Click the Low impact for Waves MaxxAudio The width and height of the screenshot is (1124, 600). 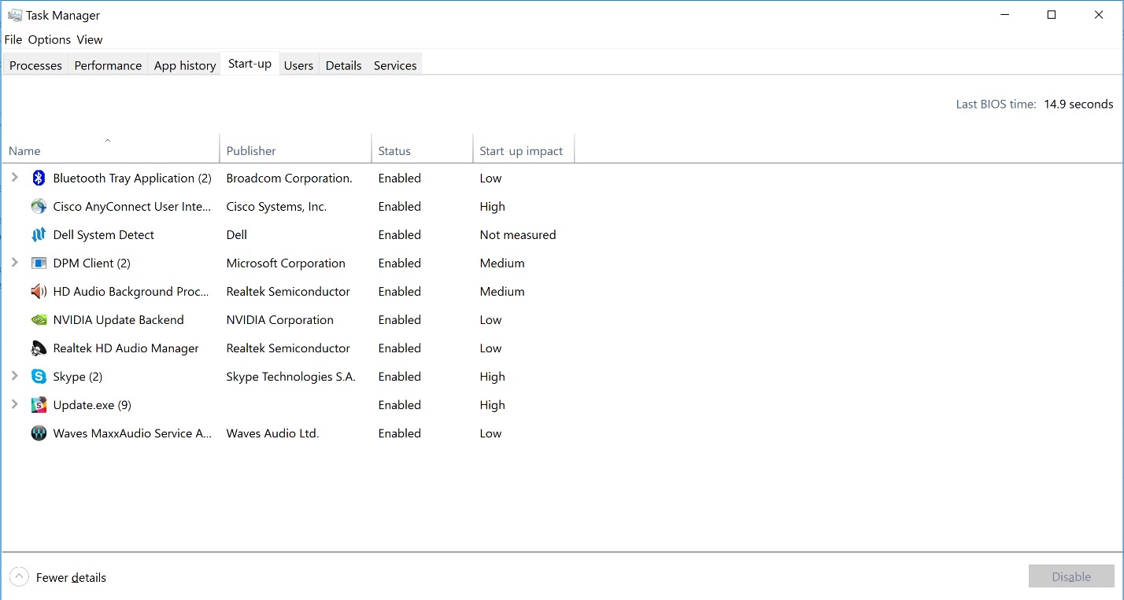tap(490, 433)
